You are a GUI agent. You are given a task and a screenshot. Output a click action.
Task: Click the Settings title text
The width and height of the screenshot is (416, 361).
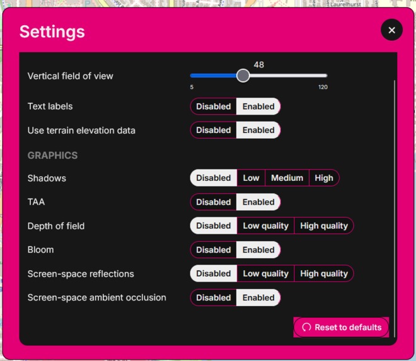pyautogui.click(x=52, y=32)
